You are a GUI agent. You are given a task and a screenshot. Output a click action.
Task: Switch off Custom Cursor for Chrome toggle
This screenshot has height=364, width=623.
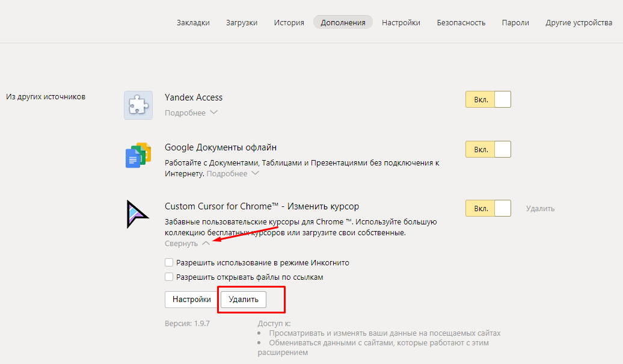(x=488, y=208)
